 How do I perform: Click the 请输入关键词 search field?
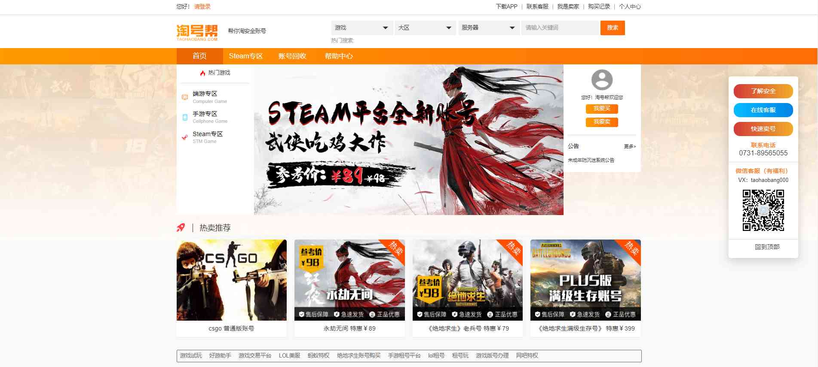click(x=561, y=28)
